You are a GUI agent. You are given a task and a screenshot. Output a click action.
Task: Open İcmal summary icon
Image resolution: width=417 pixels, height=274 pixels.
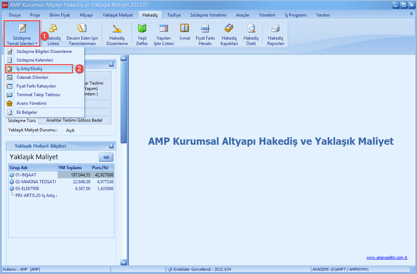click(x=185, y=32)
